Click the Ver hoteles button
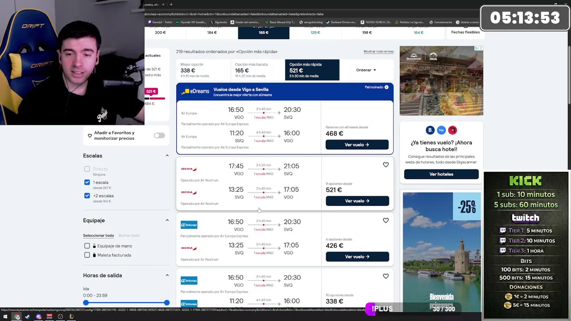Screen dimensions: 571x321 pyautogui.click(x=441, y=174)
